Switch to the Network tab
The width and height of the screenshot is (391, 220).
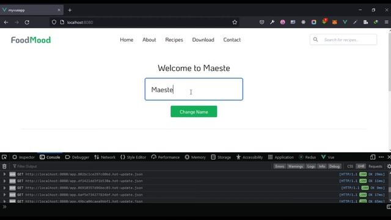tap(104, 157)
